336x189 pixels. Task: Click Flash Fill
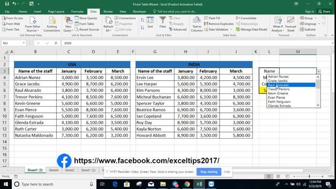[x=212, y=18]
